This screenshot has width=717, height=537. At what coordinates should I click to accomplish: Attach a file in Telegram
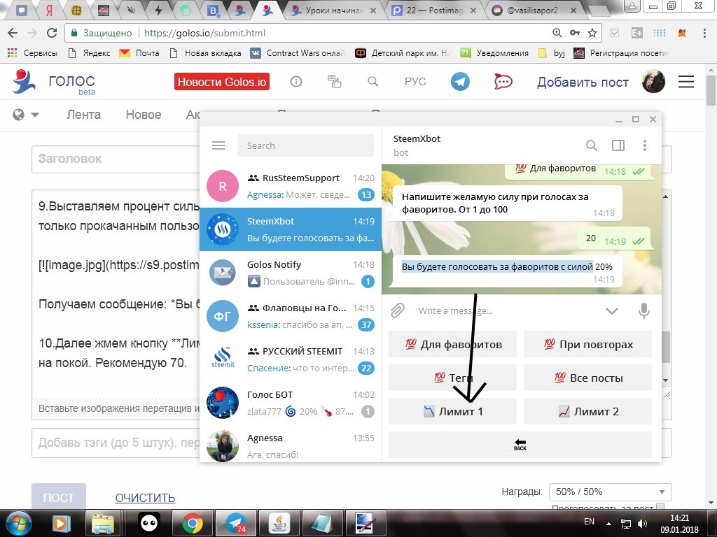coord(398,310)
